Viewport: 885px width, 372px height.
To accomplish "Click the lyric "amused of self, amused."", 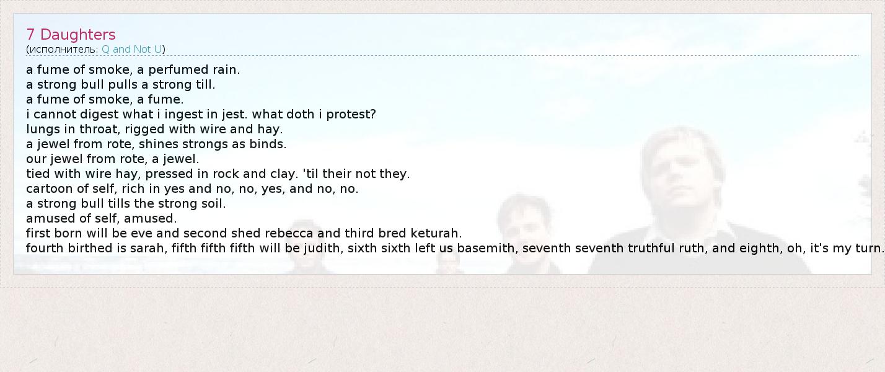I will pos(101,218).
